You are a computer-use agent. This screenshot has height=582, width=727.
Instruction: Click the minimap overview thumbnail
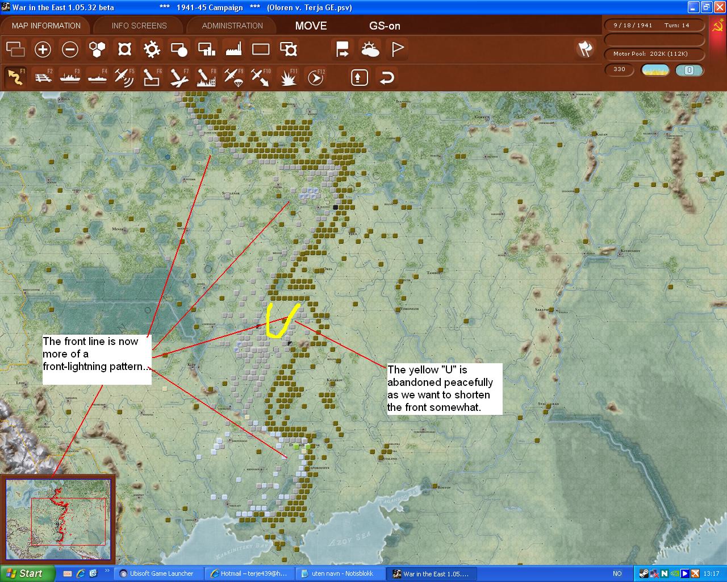click(57, 519)
